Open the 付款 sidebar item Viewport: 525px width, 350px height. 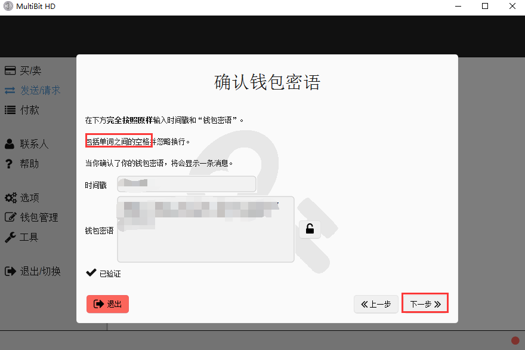(21, 110)
